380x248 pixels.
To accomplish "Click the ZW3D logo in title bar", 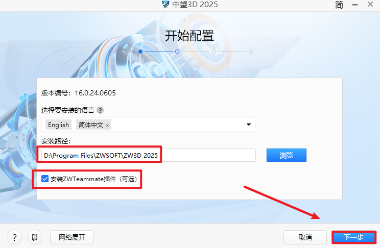I will click(x=165, y=4).
